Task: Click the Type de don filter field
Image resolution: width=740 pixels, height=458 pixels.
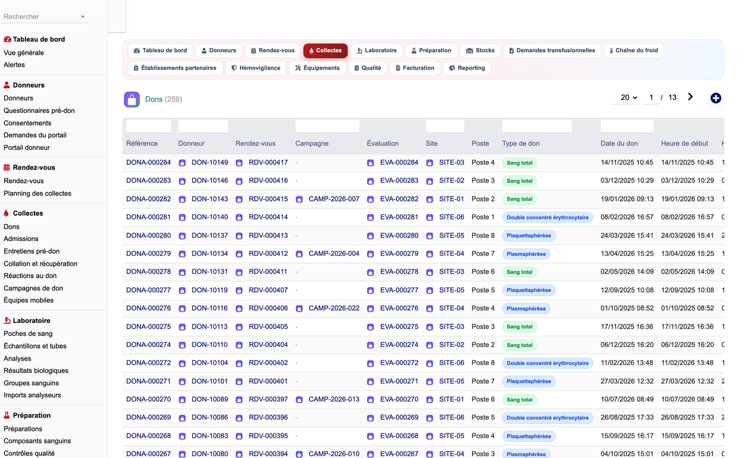Action: (x=537, y=126)
